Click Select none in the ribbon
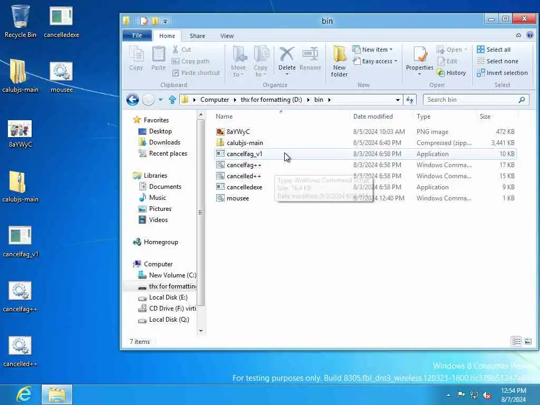Viewport: 540px width, 405px height. (x=498, y=61)
